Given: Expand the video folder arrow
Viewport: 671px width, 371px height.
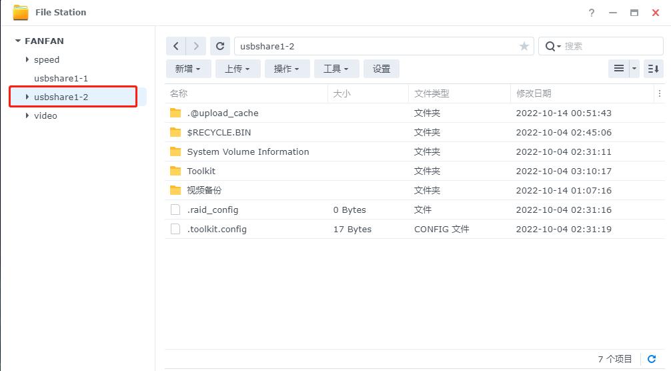Looking at the screenshot, I should [27, 115].
